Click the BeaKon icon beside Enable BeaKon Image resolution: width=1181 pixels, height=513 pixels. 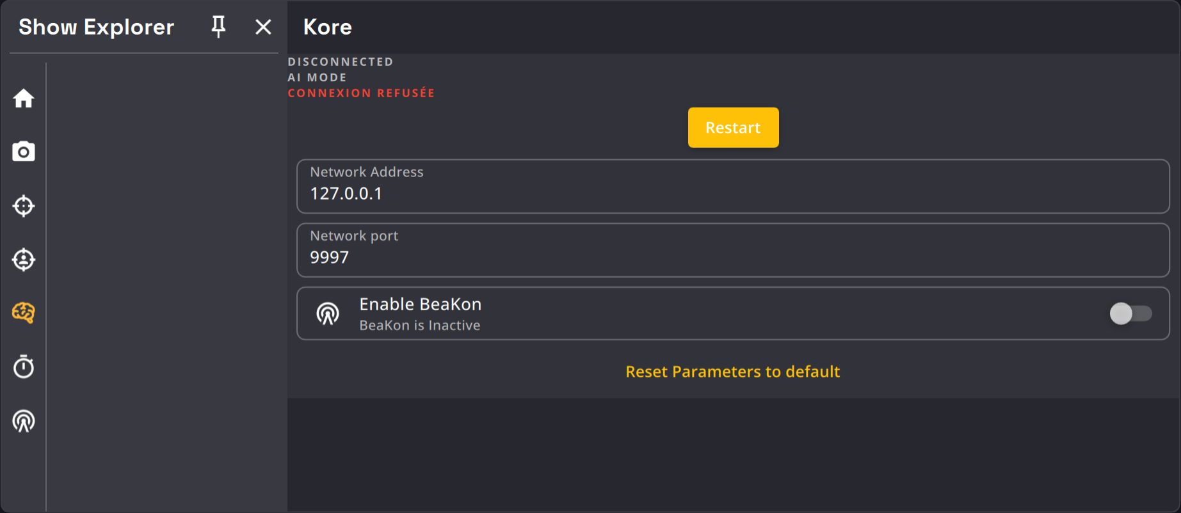328,313
